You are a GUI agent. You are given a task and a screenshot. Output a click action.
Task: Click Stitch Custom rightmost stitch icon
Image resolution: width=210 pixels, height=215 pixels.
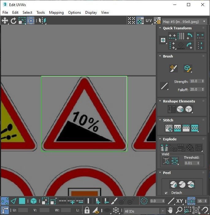point(195,128)
